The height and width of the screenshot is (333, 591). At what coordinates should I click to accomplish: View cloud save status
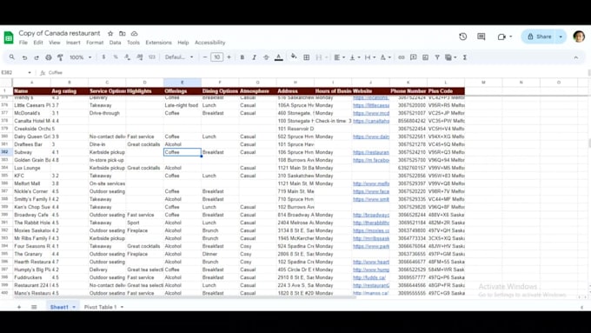click(134, 34)
